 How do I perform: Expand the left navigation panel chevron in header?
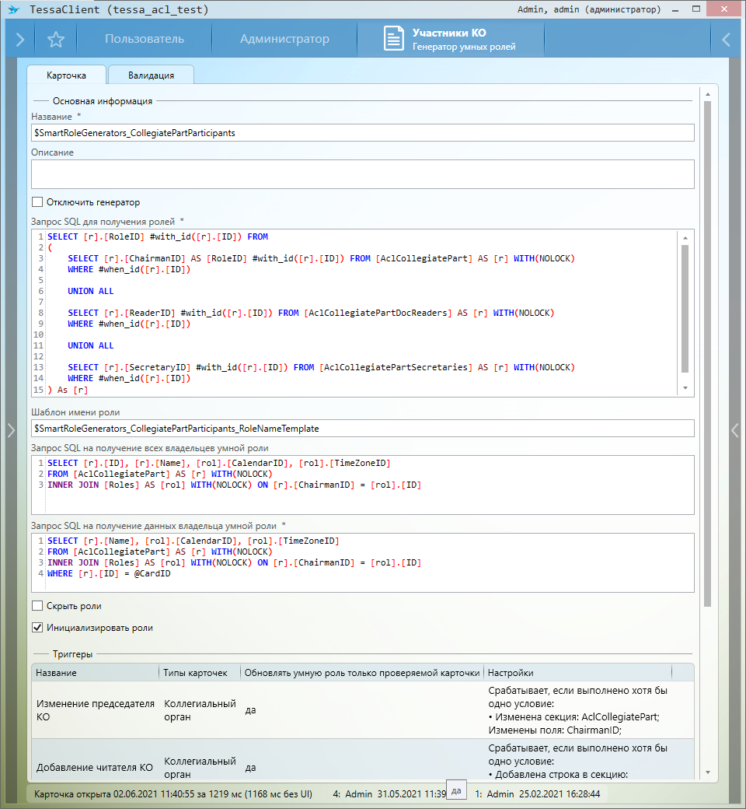tap(19, 40)
